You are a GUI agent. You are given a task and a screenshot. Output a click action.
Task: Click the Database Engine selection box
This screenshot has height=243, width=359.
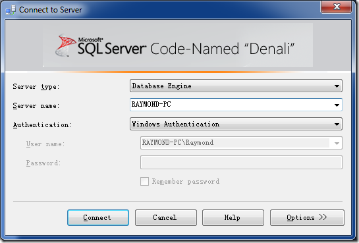(x=236, y=86)
